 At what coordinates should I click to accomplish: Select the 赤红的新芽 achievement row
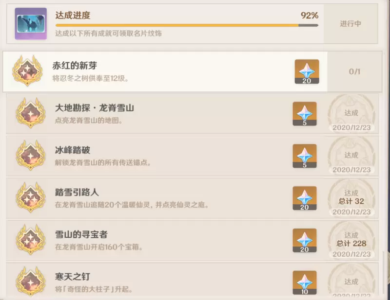(192, 71)
